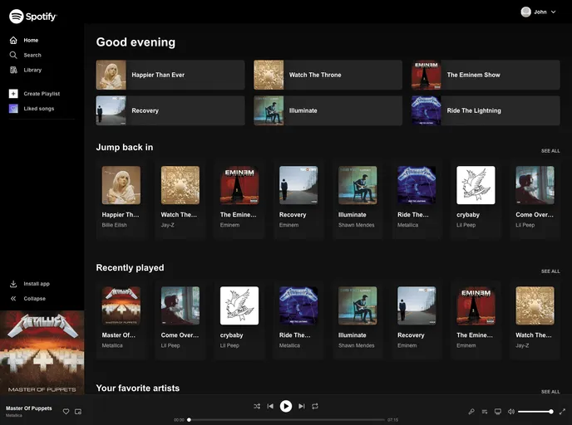Click Master Of Puppets title in player bar
Image resolution: width=572 pixels, height=425 pixels.
point(29,408)
